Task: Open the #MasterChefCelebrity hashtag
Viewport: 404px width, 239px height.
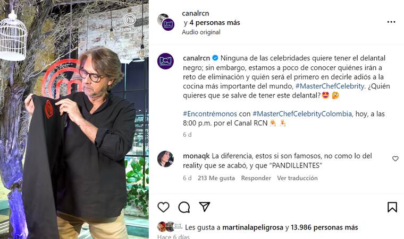Action: (x=330, y=86)
